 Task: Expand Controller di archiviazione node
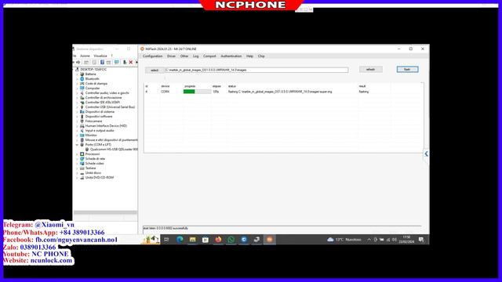point(77,98)
